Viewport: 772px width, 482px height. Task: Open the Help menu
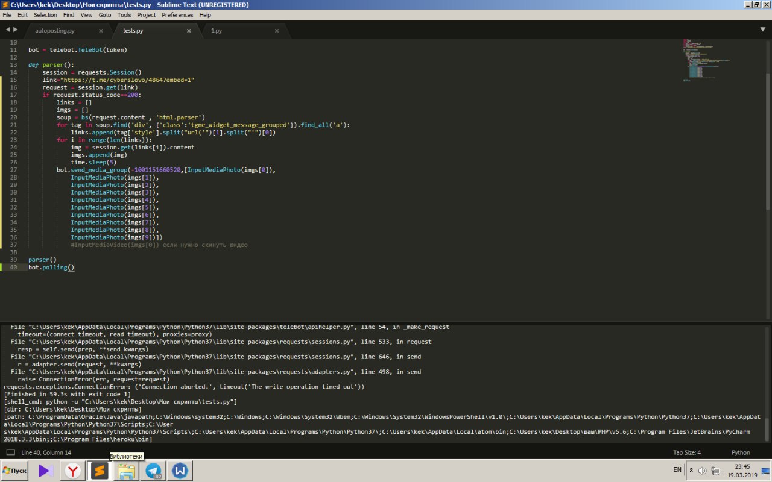pos(205,15)
